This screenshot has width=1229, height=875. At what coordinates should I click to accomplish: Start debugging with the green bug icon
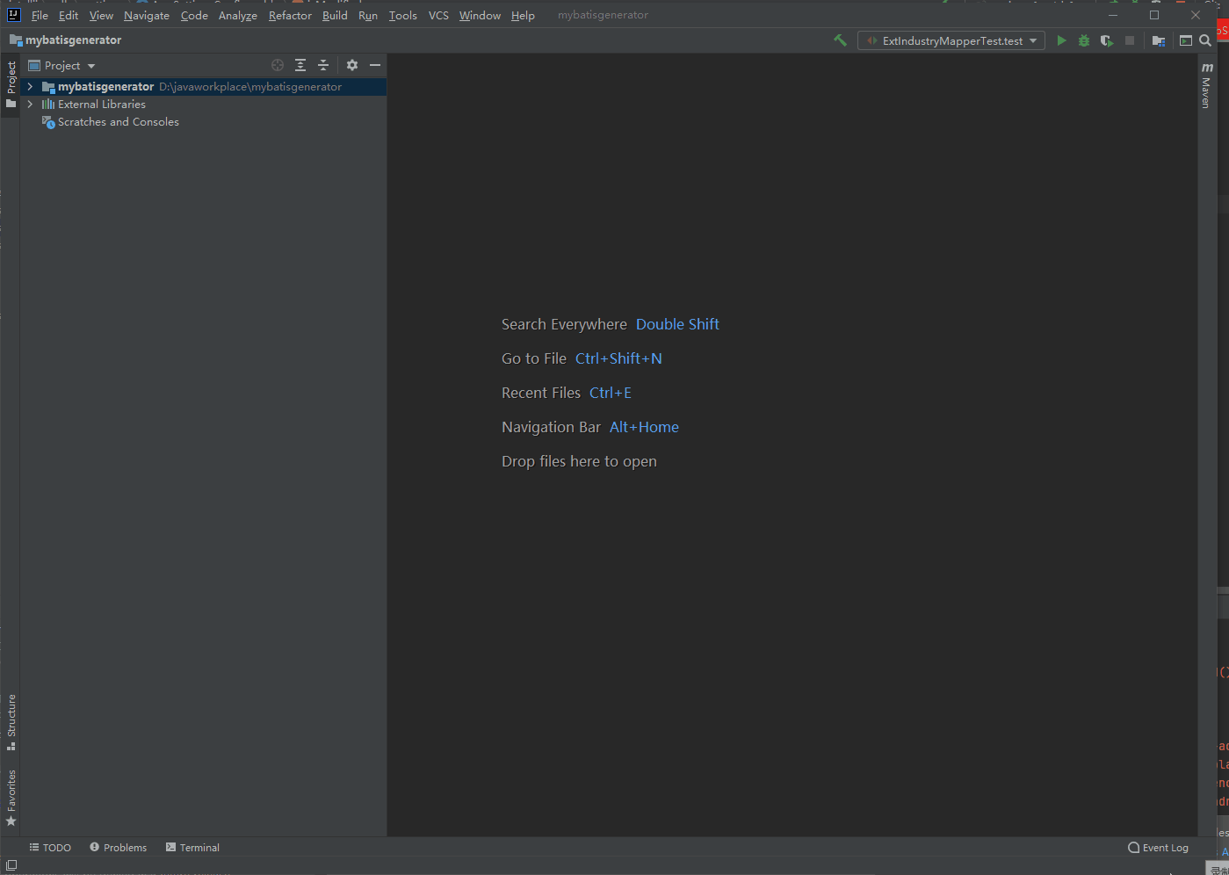[1084, 40]
